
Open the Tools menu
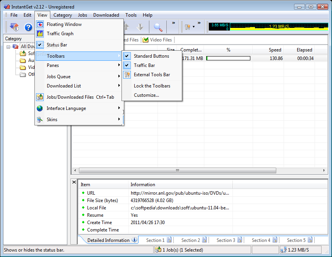(131, 15)
